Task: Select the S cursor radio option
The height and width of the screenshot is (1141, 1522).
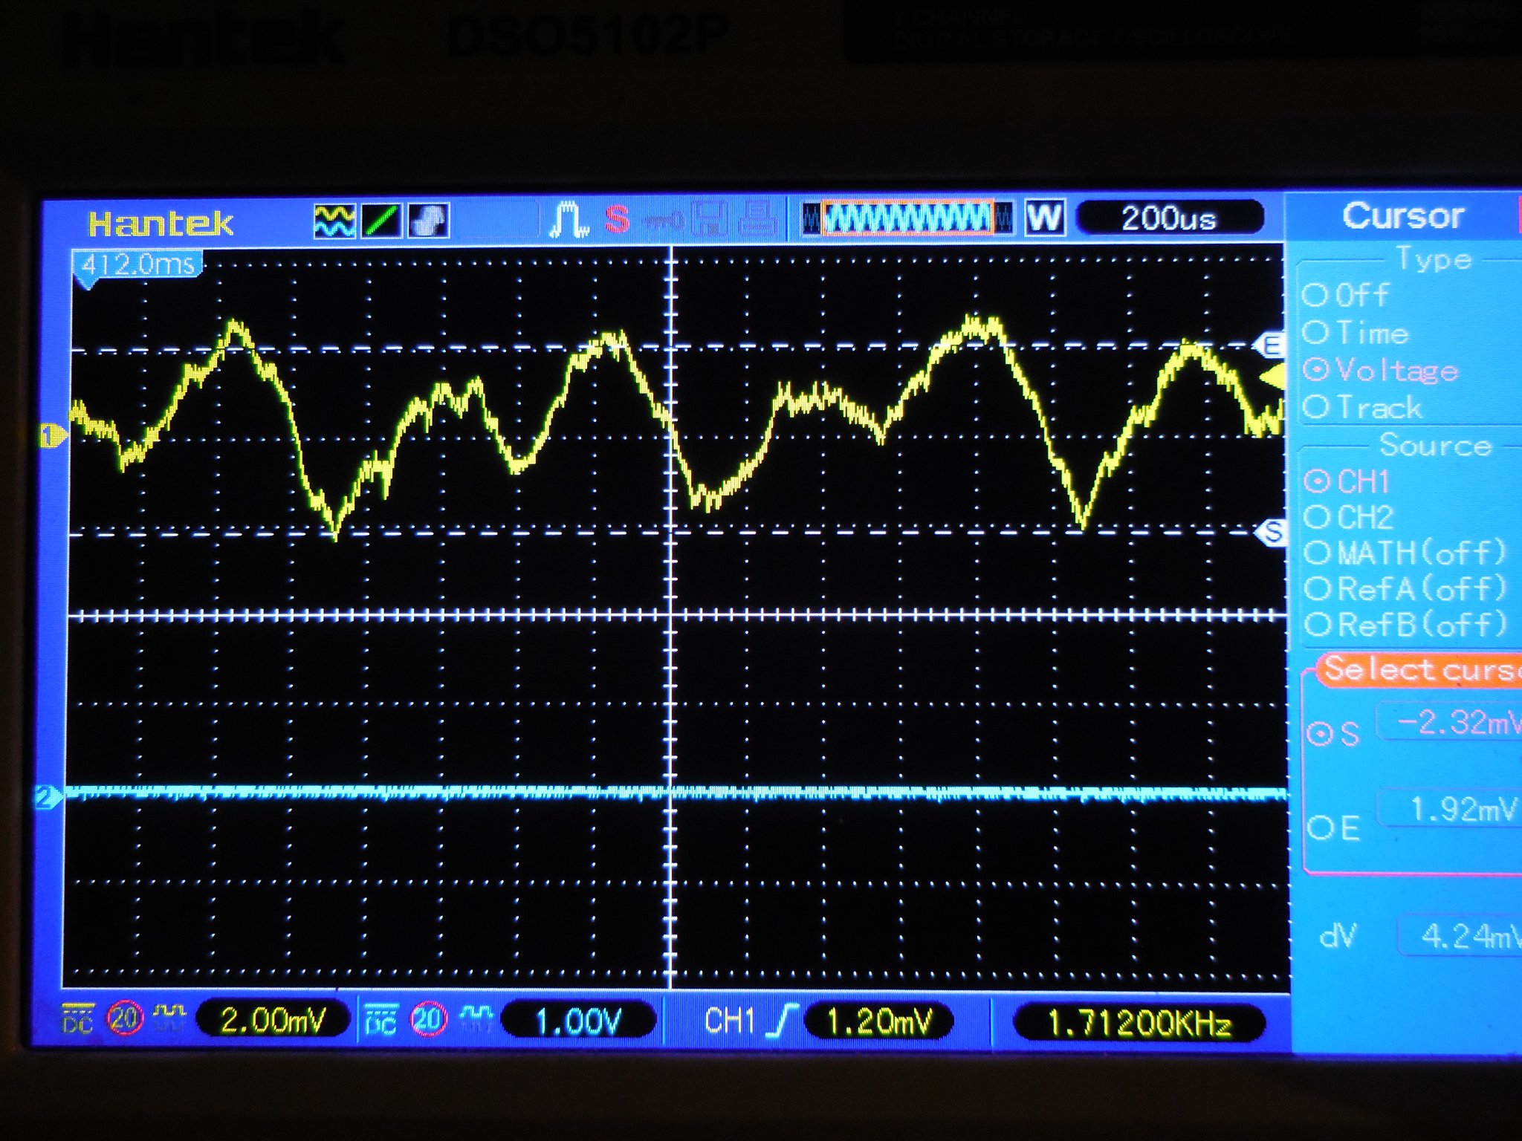Action: pyautogui.click(x=1333, y=734)
